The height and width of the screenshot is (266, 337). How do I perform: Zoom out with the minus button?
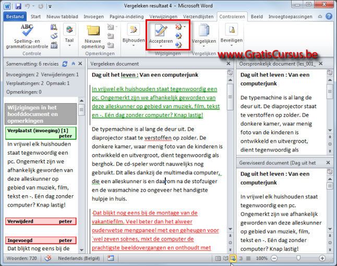tap(274, 258)
